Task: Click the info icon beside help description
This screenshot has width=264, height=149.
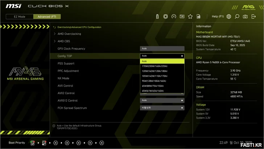Action: click(x=54, y=126)
